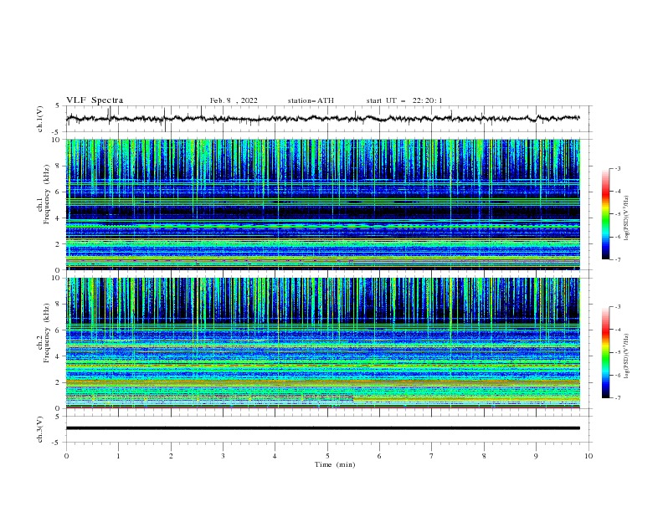Click the upper colorbar "log(PSD)(V²/Hz)" label
This screenshot has height=512, width=663.
(x=626, y=218)
